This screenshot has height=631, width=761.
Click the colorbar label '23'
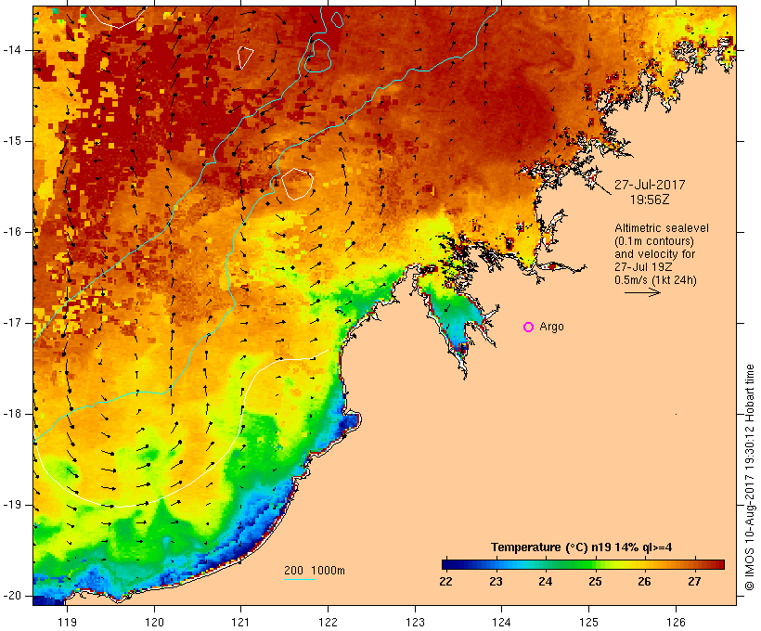tap(496, 582)
